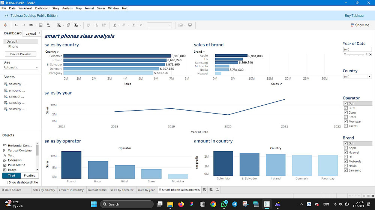375x210 pixels.
Task: Uncheck the Samsung brand checkbox
Action: click(346, 170)
